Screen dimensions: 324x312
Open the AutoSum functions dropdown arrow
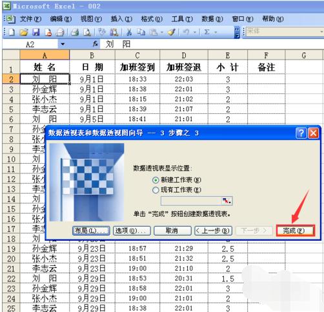coord(216,32)
